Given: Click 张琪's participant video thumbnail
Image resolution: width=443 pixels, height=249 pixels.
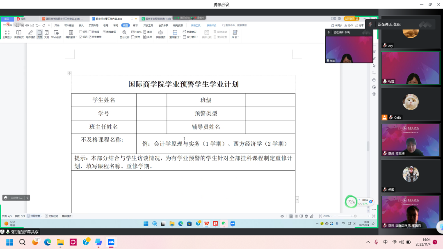Looking at the screenshot, I should (411, 68).
